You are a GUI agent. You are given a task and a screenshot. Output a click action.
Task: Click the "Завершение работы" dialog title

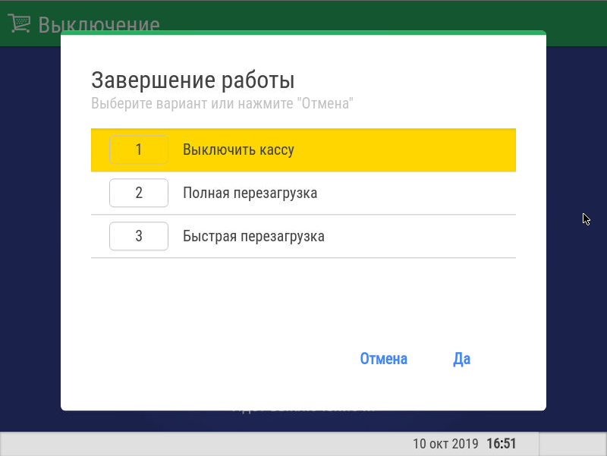(x=193, y=80)
